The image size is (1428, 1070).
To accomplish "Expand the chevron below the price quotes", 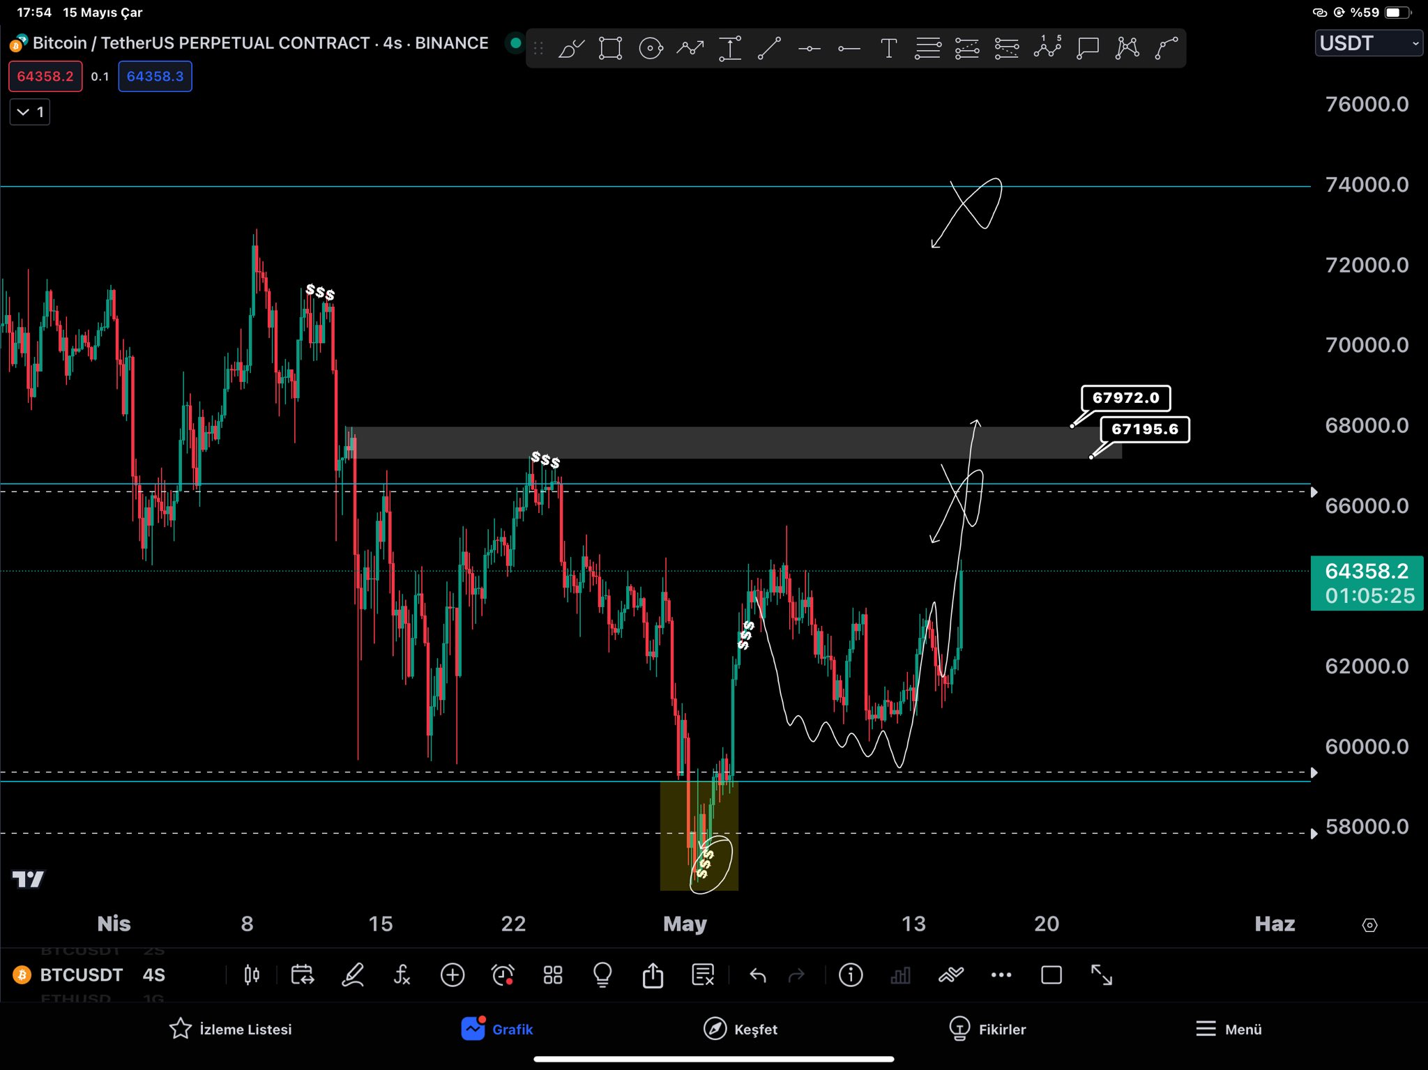I will coord(29,112).
